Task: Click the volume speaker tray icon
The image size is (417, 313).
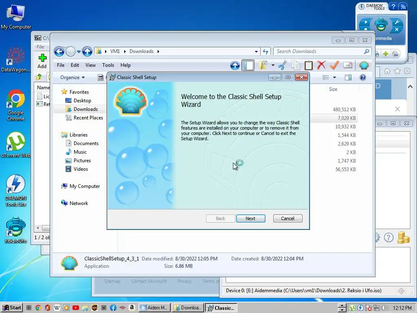Action: [x=385, y=308]
